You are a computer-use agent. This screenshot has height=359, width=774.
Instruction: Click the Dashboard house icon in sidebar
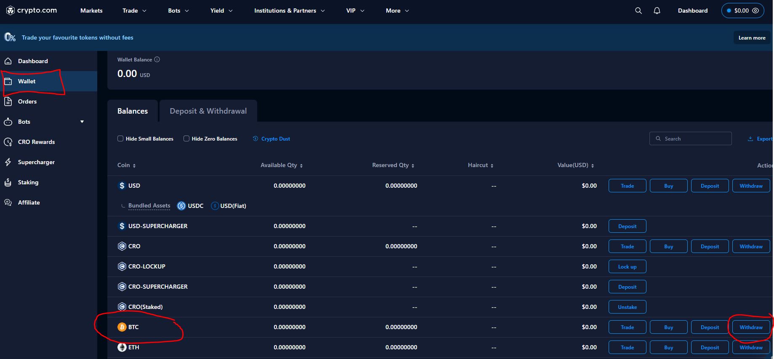click(8, 61)
